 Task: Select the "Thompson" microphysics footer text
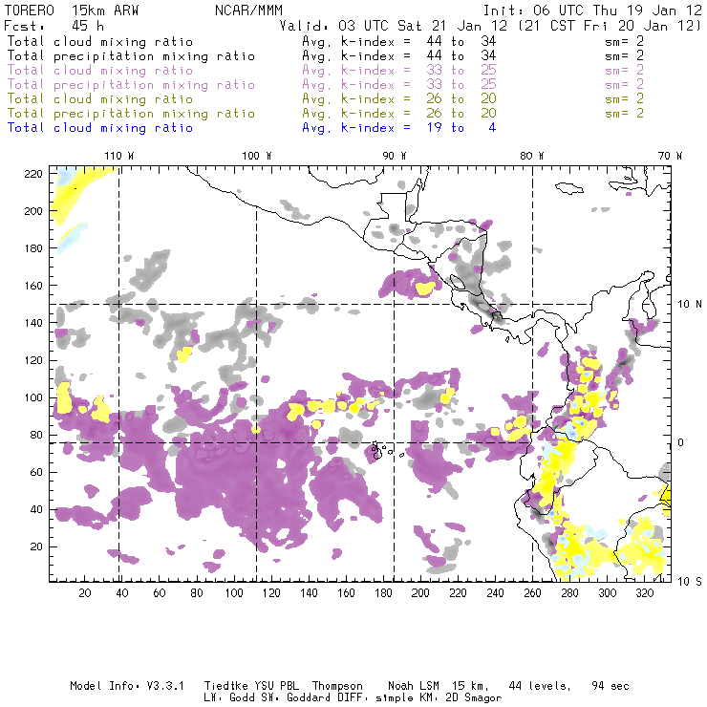[x=337, y=686]
